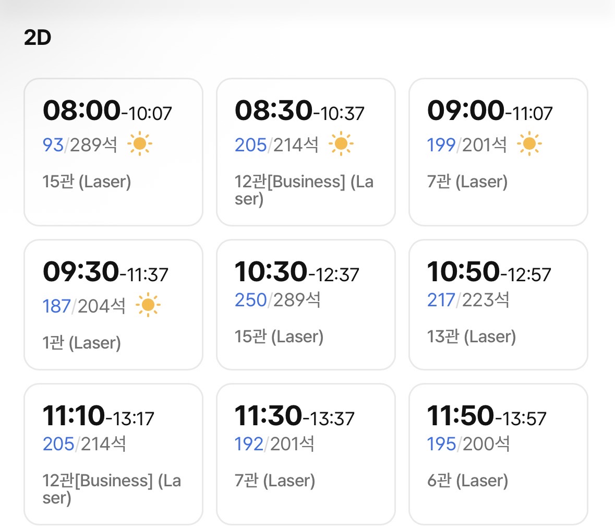Click the 2D format heading
Screen dimensions: 615x527
38,38
